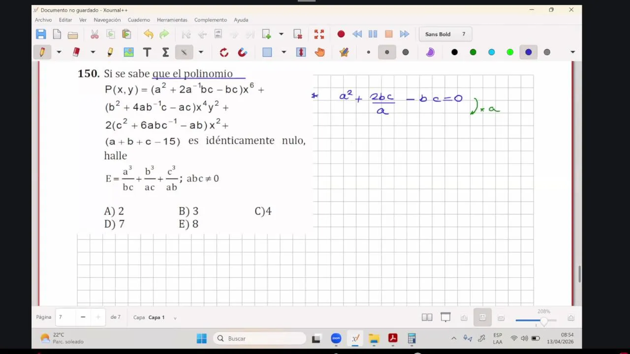Seek audio backward with rewind button

pyautogui.click(x=357, y=34)
